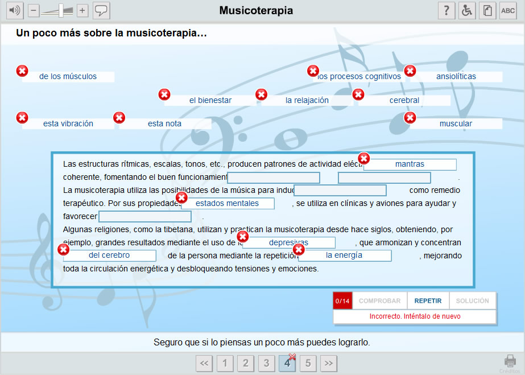Click the red X beside 'esta vibración'
The height and width of the screenshot is (375, 525).
(x=22, y=118)
